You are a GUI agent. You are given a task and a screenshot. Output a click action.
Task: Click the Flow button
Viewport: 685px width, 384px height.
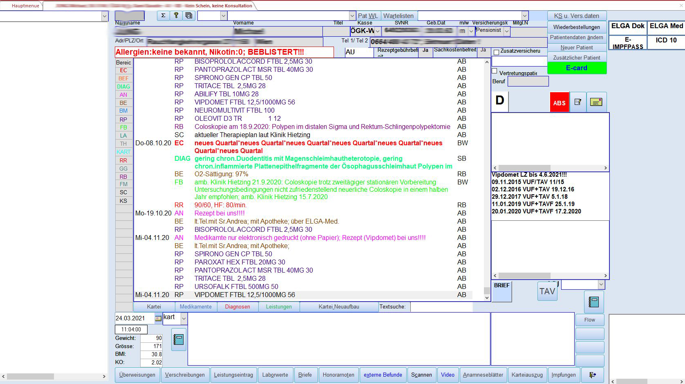pos(590,320)
